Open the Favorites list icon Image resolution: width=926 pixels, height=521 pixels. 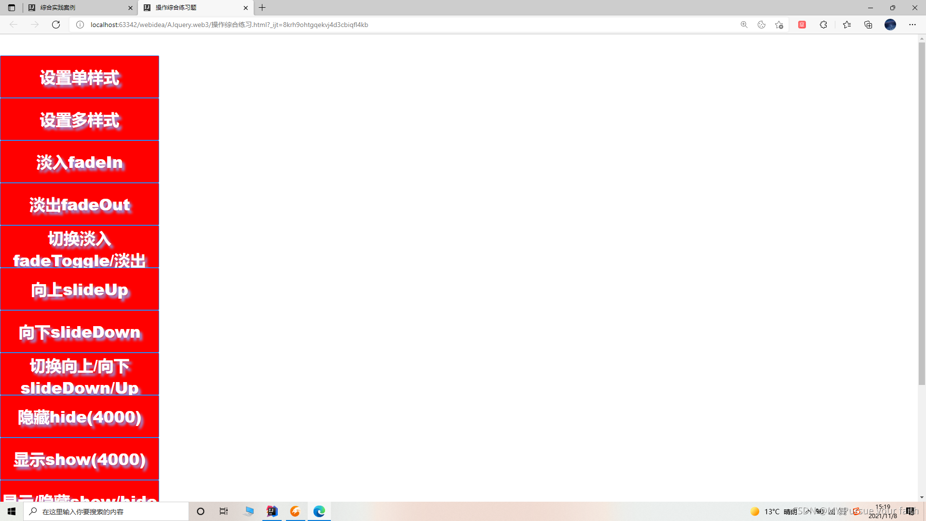pos(847,25)
